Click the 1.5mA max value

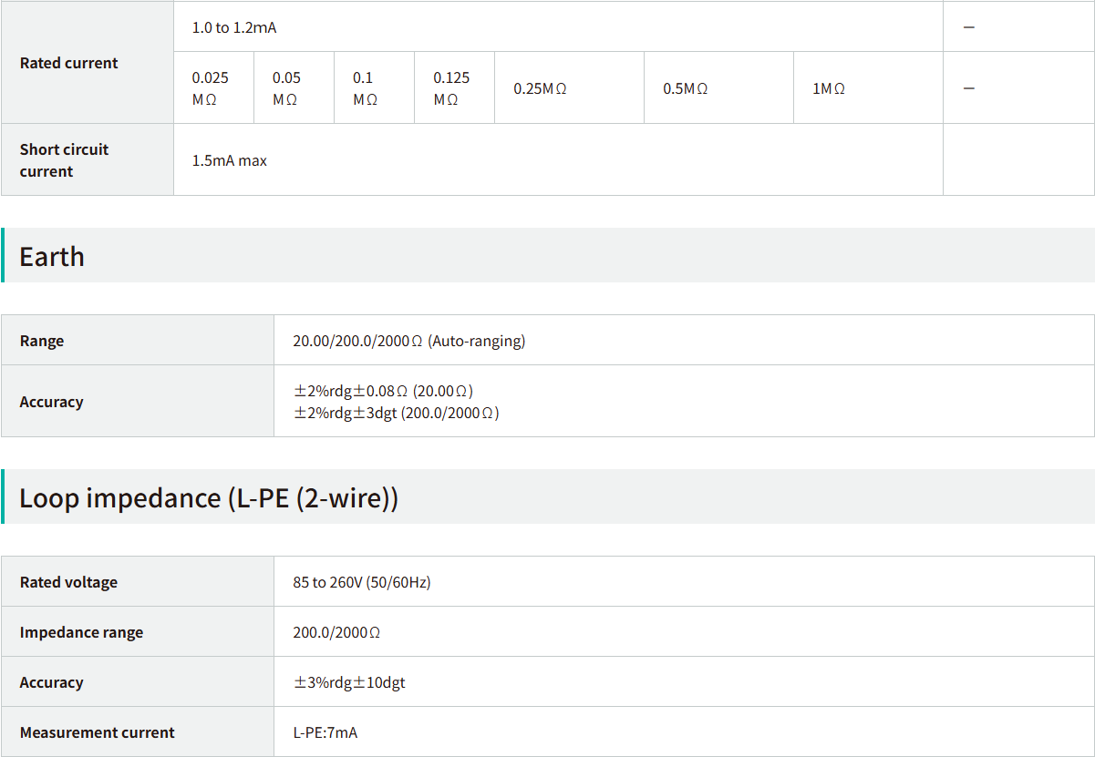[230, 160]
